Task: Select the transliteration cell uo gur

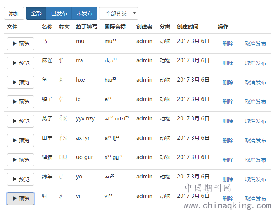Action: 84,158
